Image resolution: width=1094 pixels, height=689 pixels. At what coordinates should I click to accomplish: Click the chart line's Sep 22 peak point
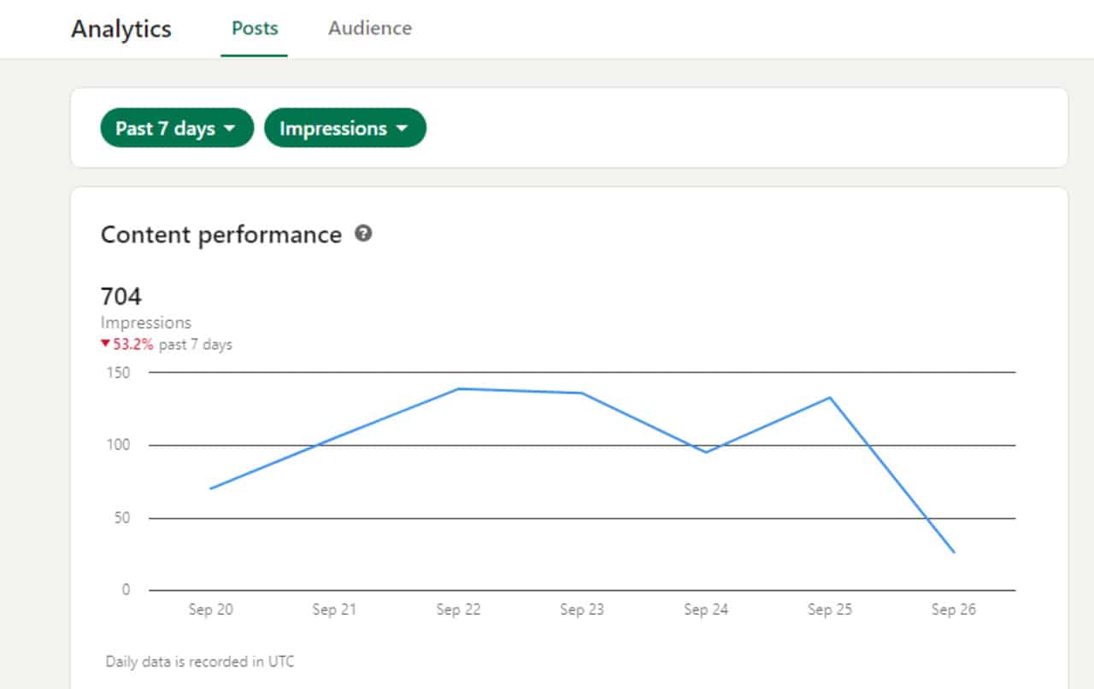(x=459, y=389)
